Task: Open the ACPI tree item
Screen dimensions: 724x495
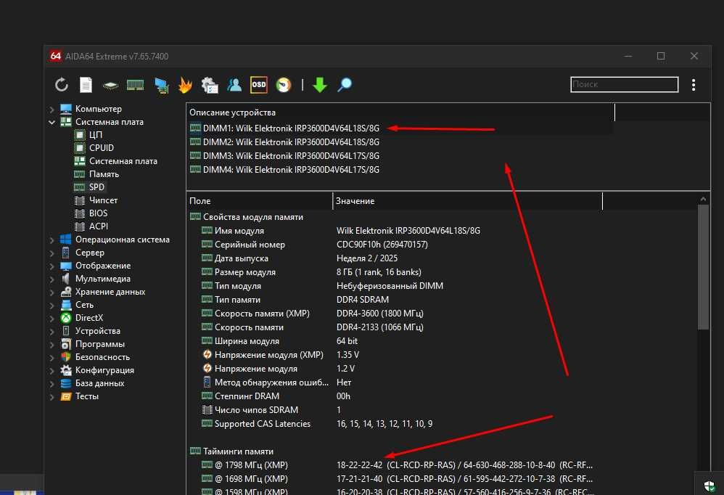Action: point(99,226)
